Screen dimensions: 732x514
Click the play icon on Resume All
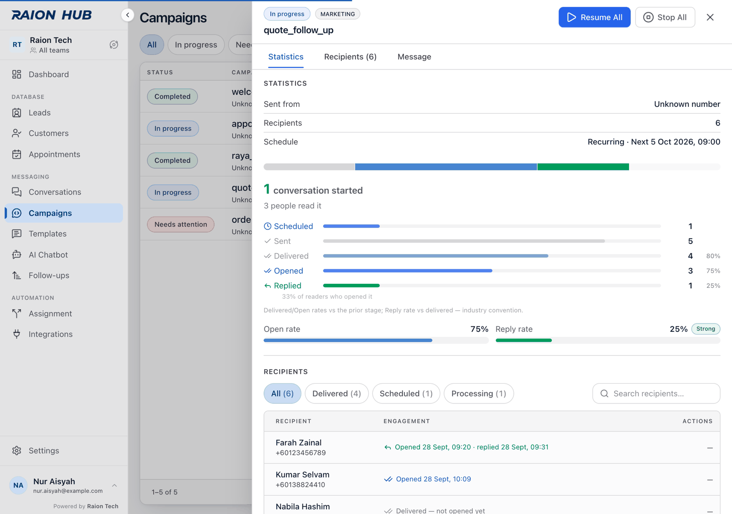pos(571,17)
